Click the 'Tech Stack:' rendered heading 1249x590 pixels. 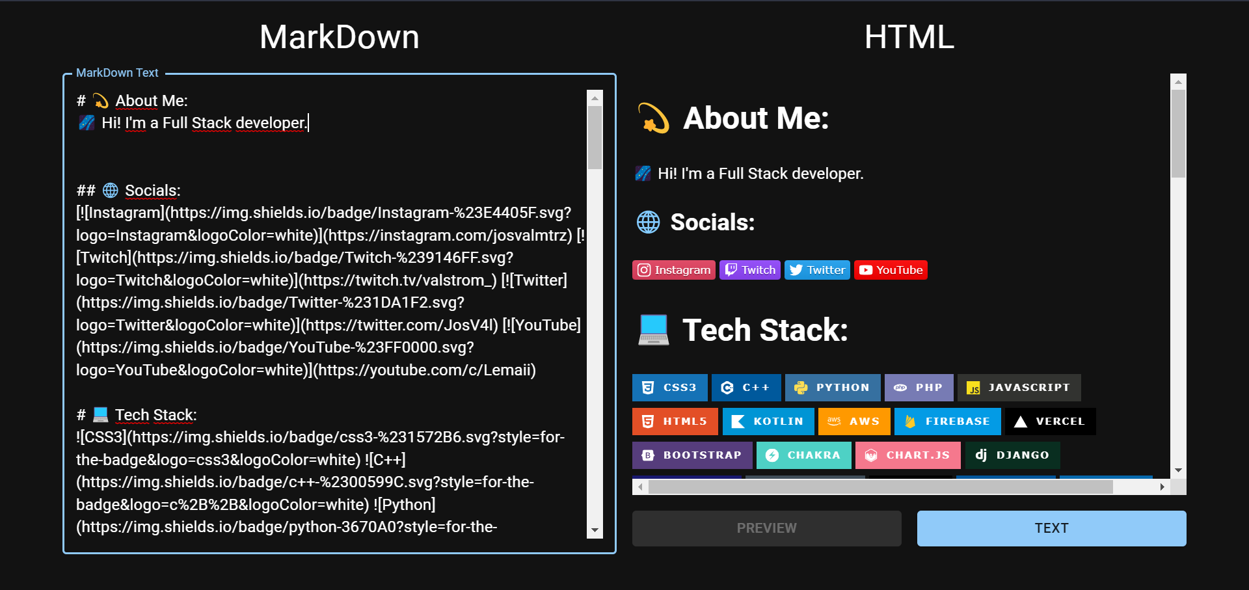765,330
